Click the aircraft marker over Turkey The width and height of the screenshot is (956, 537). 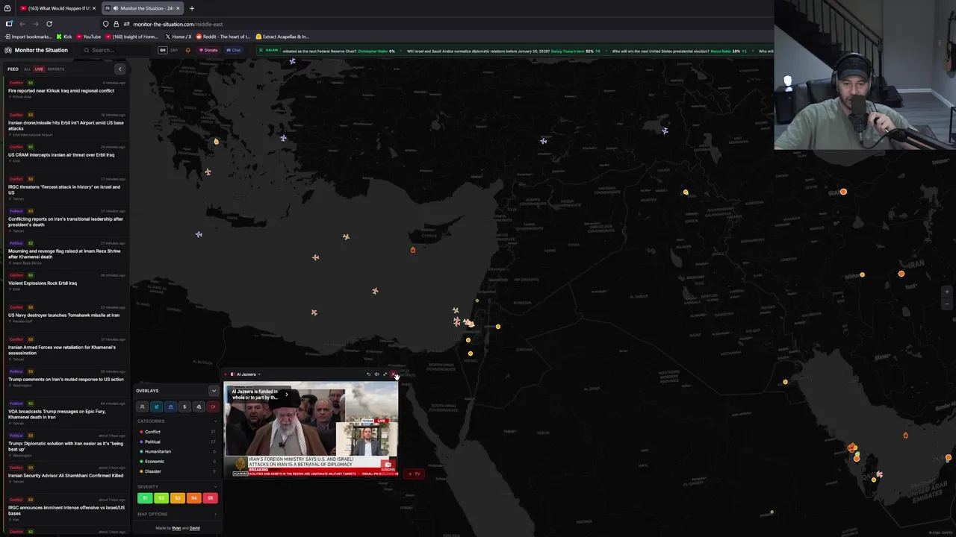[x=544, y=141]
